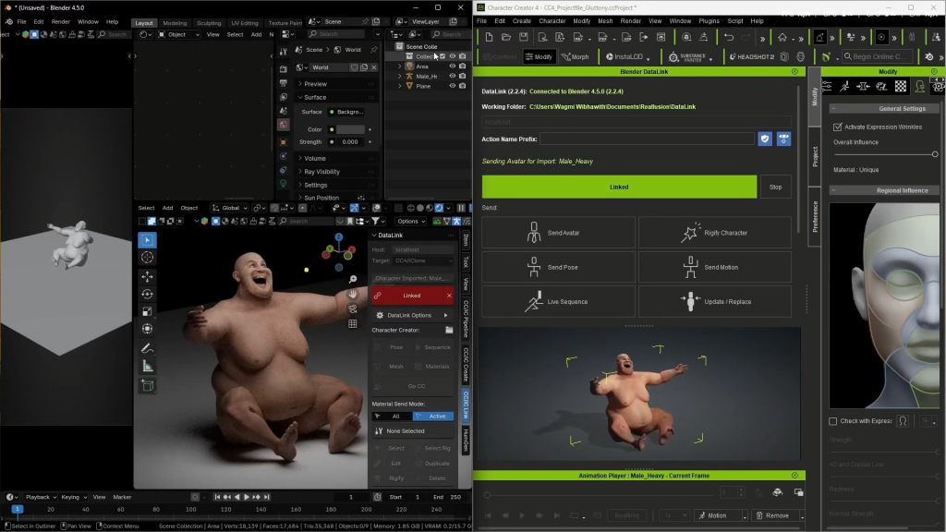Open the Plugins menu in Character Creator
The image size is (946, 532).
point(708,20)
